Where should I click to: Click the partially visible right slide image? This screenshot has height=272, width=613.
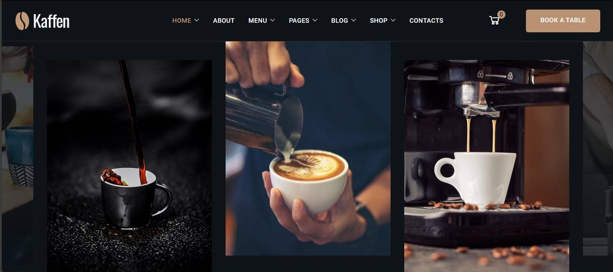tap(598, 148)
